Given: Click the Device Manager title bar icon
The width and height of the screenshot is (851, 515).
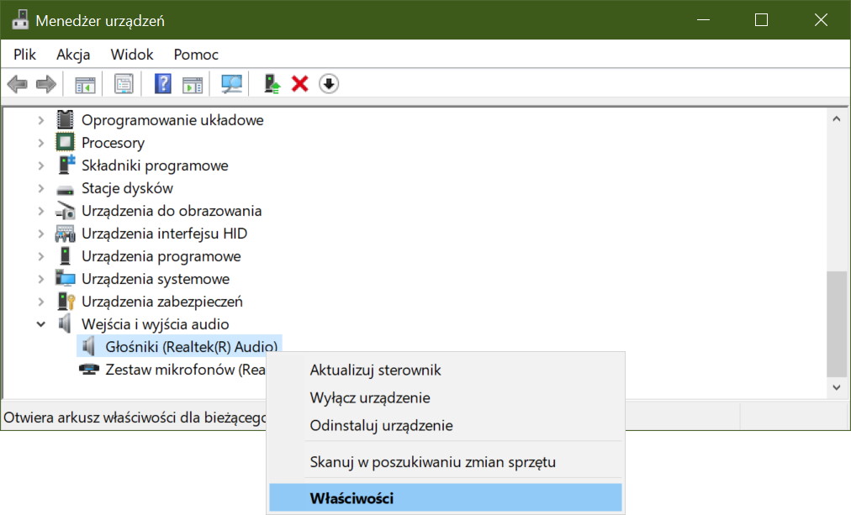Looking at the screenshot, I should [20, 20].
